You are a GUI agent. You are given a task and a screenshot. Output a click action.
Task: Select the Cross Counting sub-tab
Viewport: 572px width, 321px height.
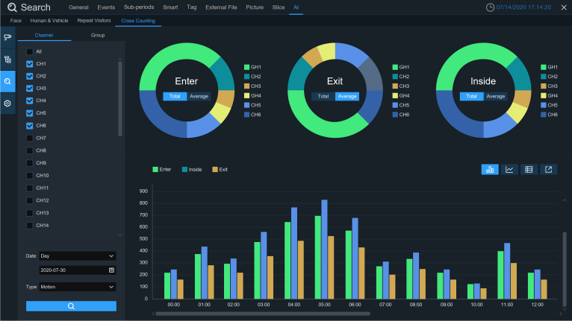click(138, 21)
